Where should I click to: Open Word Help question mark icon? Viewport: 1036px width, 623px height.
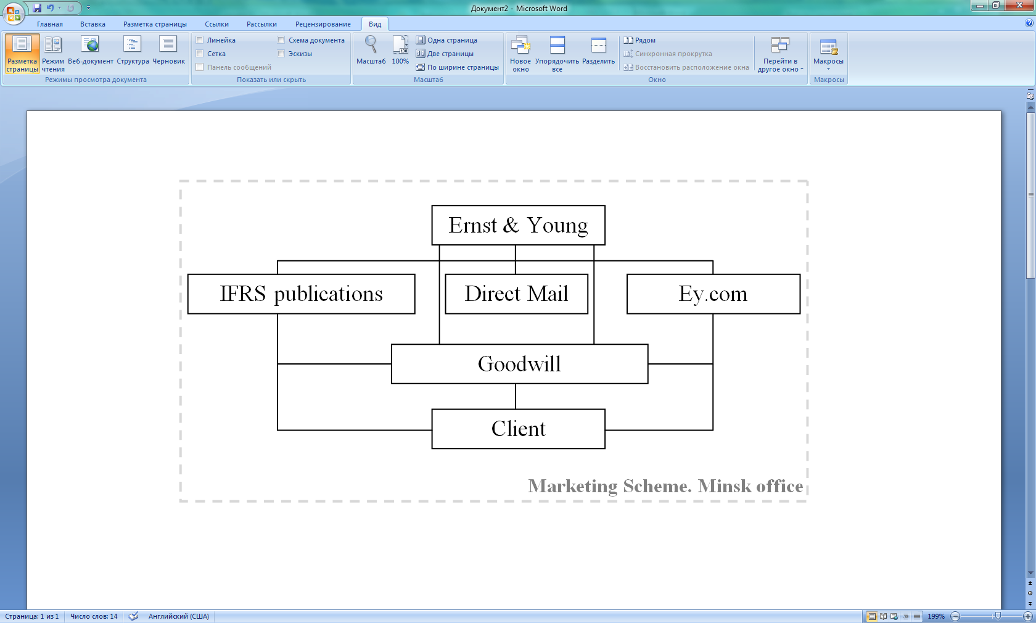[x=1029, y=23]
